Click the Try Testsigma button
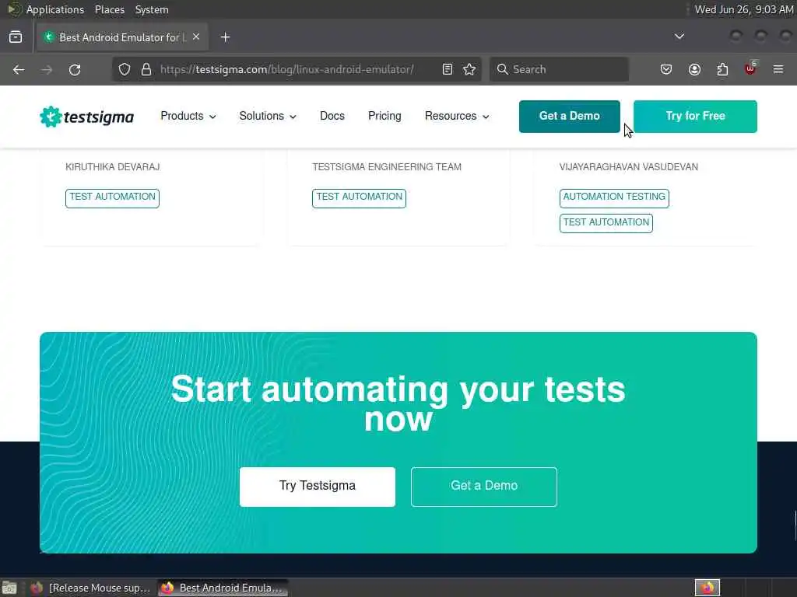This screenshot has width=797, height=597. tap(318, 487)
